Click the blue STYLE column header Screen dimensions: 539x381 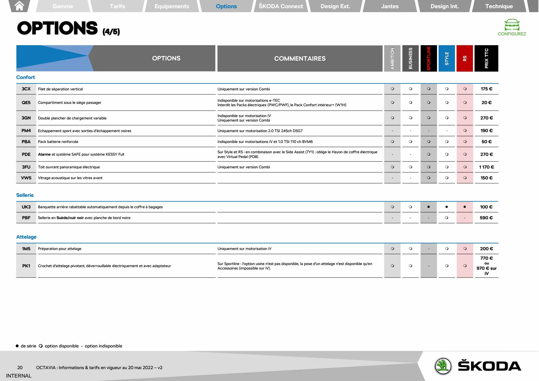(x=447, y=58)
